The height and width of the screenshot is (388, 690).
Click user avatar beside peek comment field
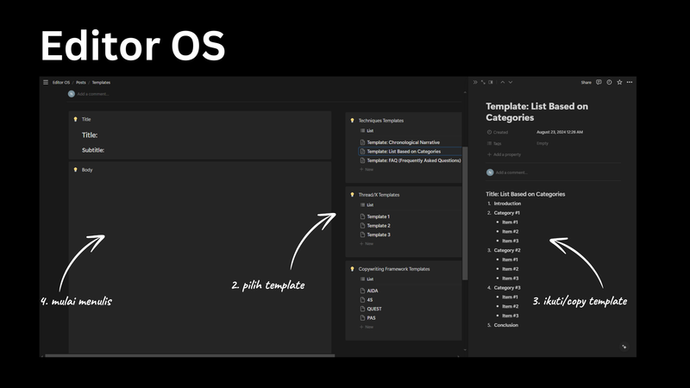click(490, 172)
